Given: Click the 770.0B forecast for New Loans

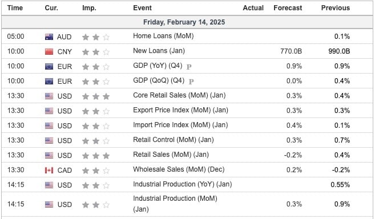Looking at the screenshot, I should [x=291, y=51].
